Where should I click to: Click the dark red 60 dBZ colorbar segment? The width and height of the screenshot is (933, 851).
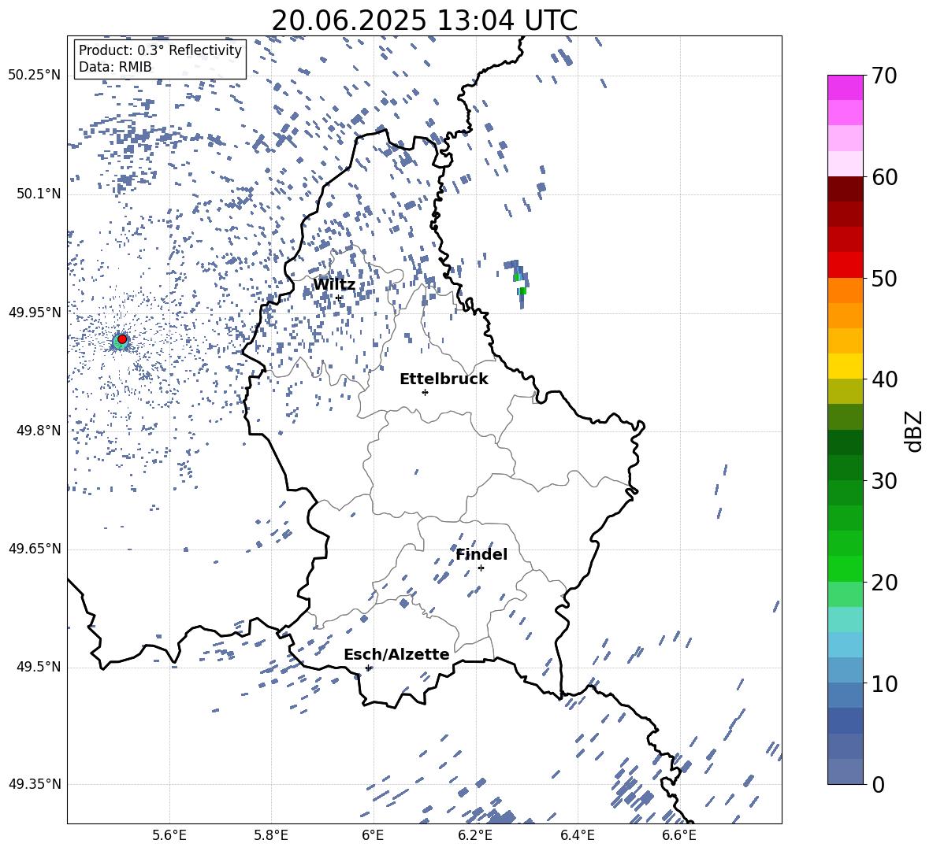click(x=845, y=189)
